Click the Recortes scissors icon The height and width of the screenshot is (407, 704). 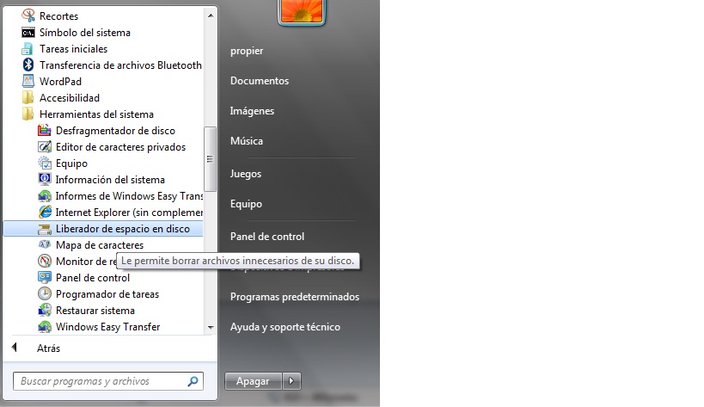[28, 15]
